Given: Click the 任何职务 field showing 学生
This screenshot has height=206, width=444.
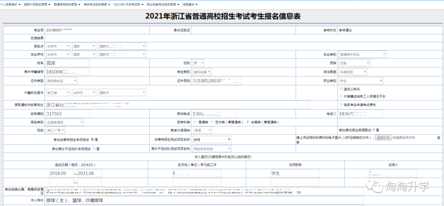Looking at the screenshot, I should click(x=295, y=173).
